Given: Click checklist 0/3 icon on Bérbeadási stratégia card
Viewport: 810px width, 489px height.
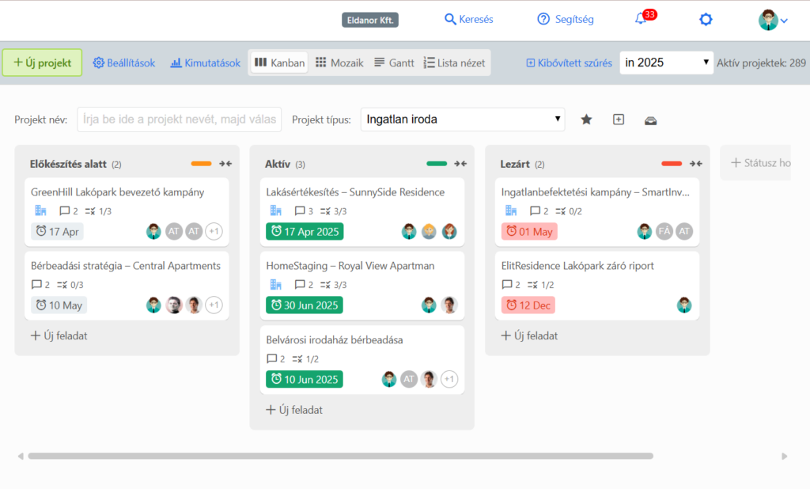Looking at the screenshot, I should pyautogui.click(x=70, y=285).
